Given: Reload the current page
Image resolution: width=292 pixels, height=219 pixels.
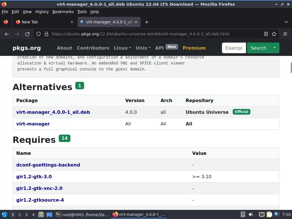Looking at the screenshot, I should 27,34.
